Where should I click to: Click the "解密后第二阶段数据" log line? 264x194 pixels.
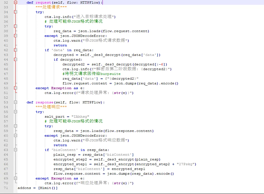pyautogui.click(x=117, y=69)
